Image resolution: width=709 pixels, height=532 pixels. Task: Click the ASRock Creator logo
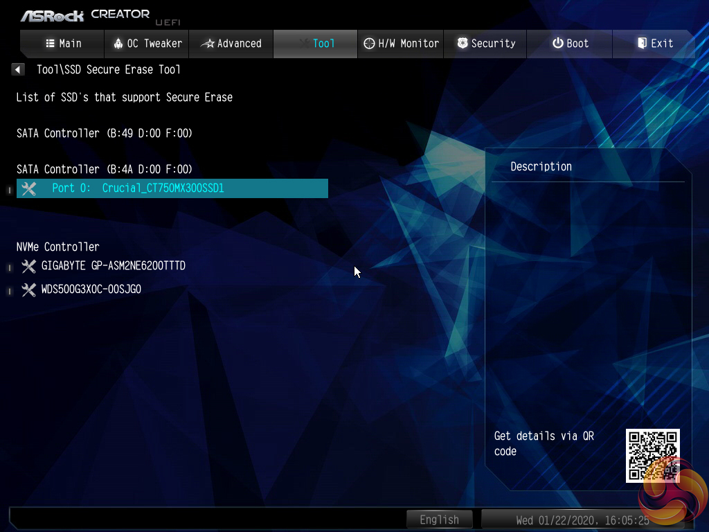pos(84,15)
